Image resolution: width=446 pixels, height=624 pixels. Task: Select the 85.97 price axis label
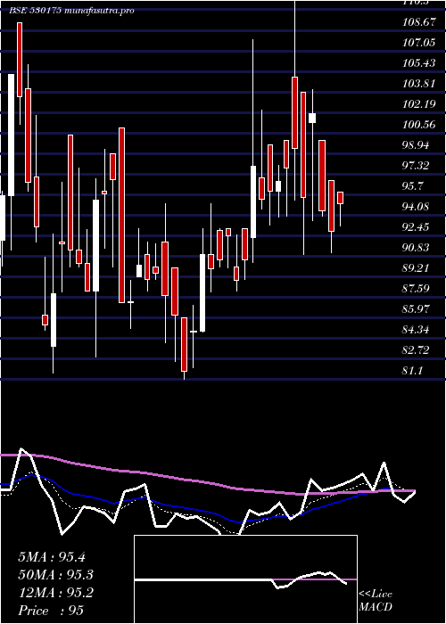click(x=416, y=309)
